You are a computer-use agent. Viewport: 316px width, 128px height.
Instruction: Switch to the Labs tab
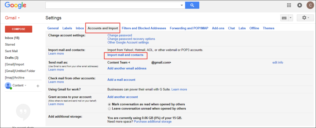click(x=242, y=28)
